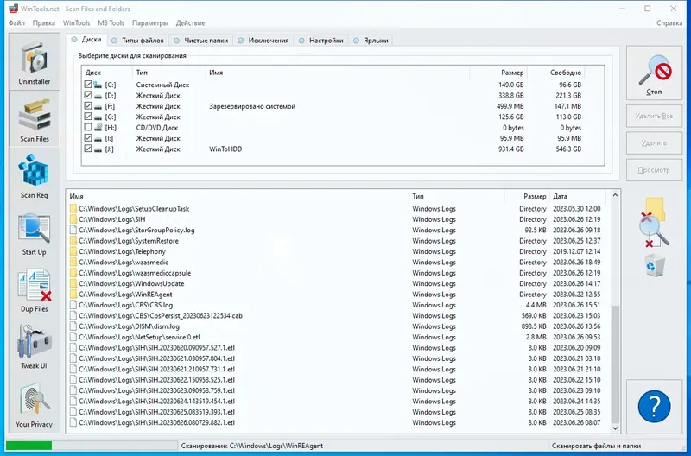Click the Просмотр button

click(654, 169)
